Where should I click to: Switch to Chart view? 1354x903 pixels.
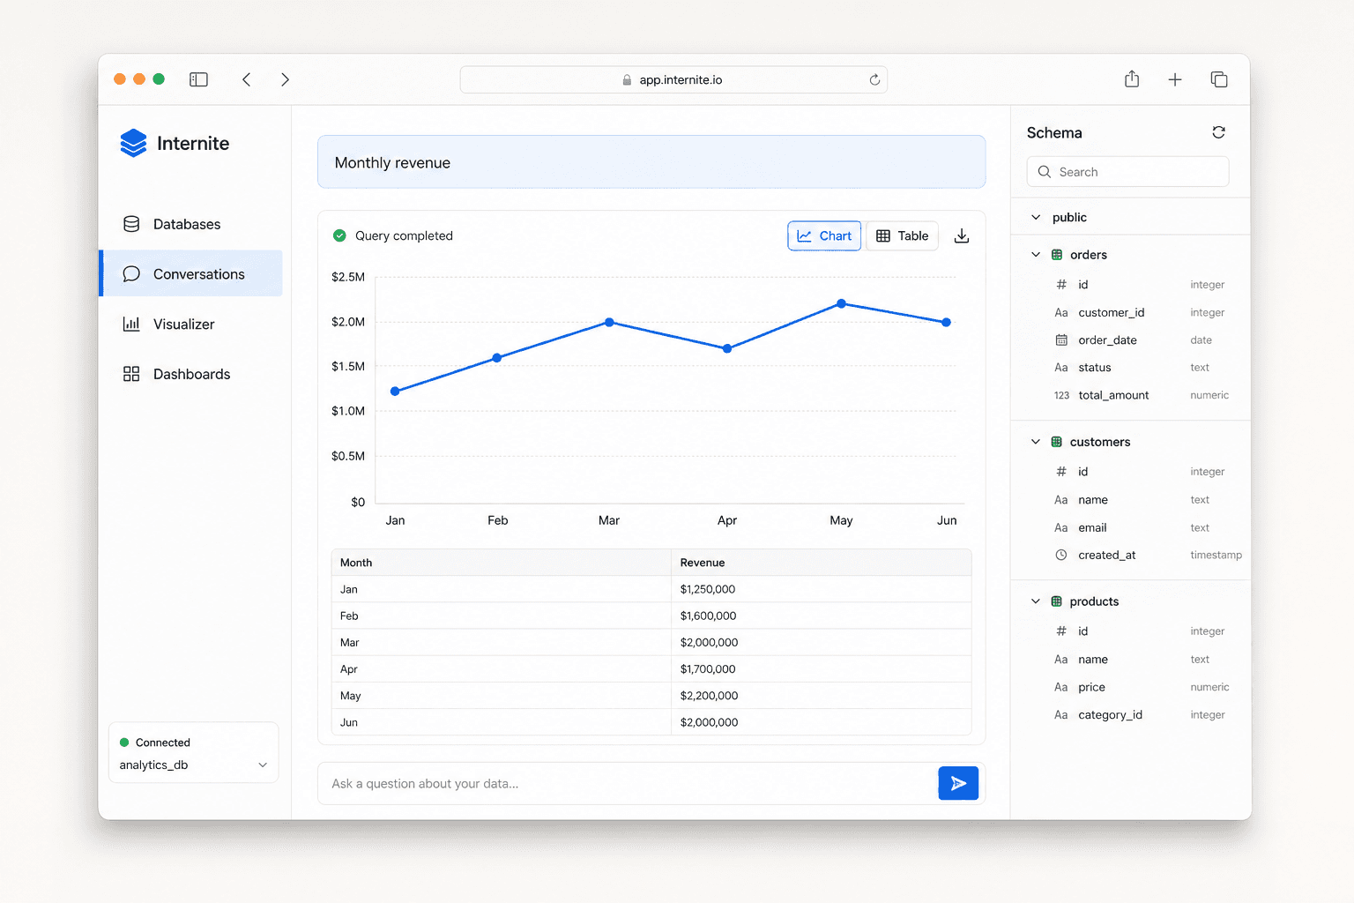tap(824, 236)
